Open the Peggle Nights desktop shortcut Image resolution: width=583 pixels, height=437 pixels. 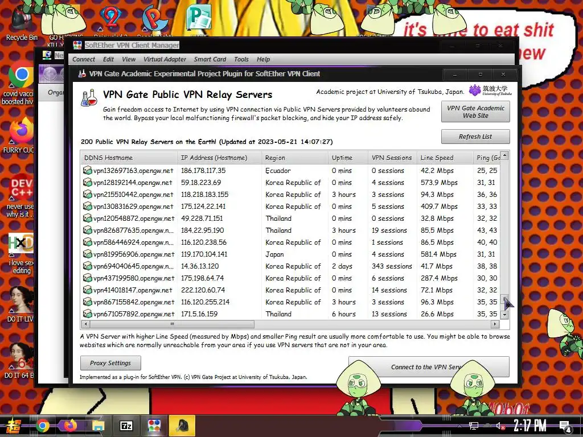point(155,19)
